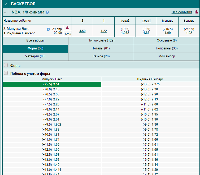Select Милуоки (+8.0) odds 2.14
Screen dimensions: 200x175
tap(56, 109)
